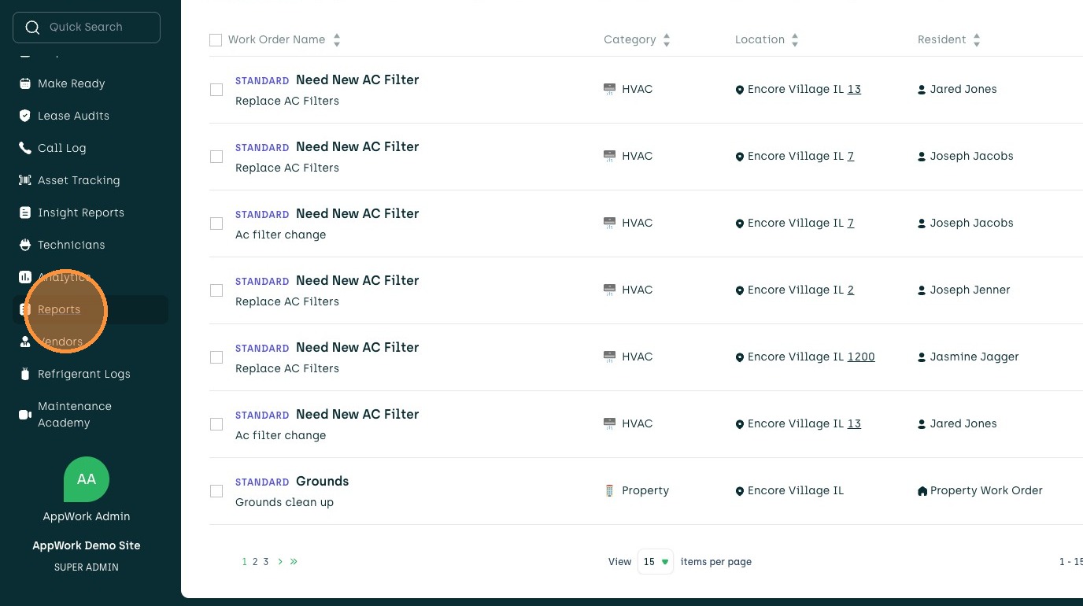The height and width of the screenshot is (606, 1083).
Task: Click the Make Ready sidebar icon
Action: pos(25,83)
